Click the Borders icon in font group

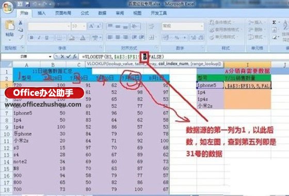click(x=59, y=38)
